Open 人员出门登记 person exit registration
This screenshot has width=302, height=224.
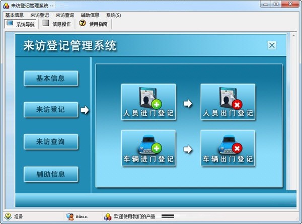(228, 102)
